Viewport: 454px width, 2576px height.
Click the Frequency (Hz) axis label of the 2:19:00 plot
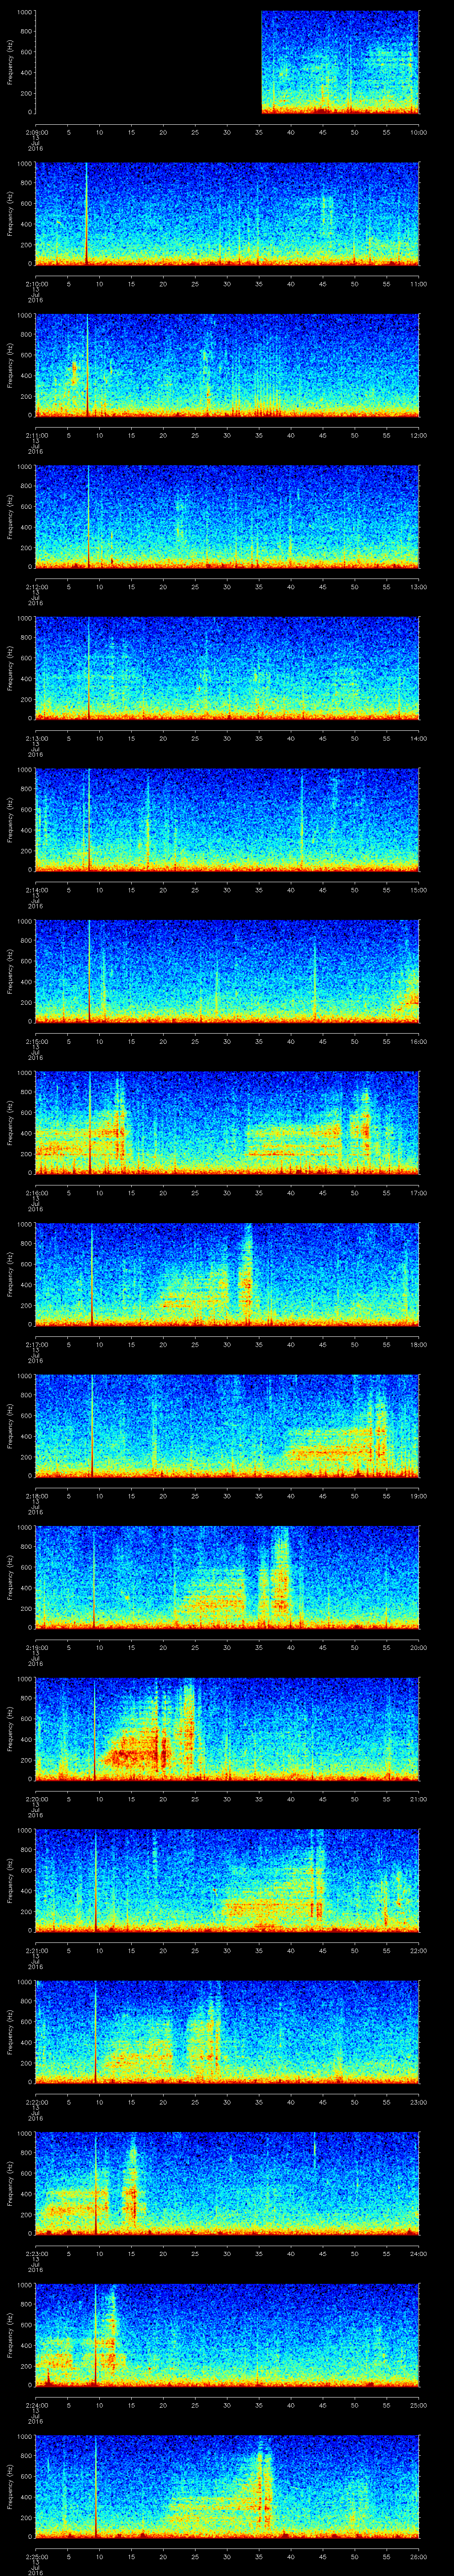tap(10, 1577)
